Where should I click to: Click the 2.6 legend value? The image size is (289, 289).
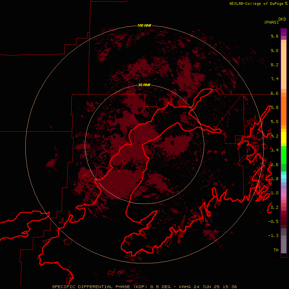(275, 165)
